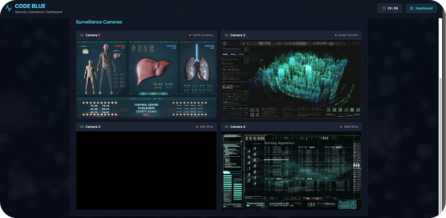The image size is (446, 218).
Task: Click the West Wing location label
Action: [351, 127]
